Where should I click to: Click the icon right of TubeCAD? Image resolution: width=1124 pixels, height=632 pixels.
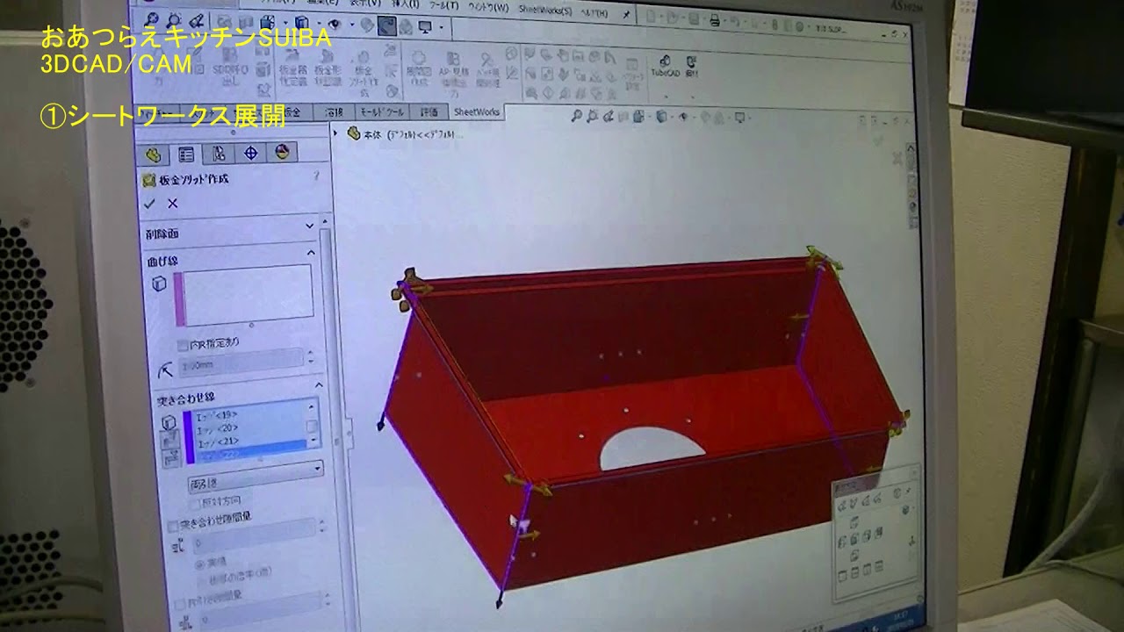click(x=692, y=67)
